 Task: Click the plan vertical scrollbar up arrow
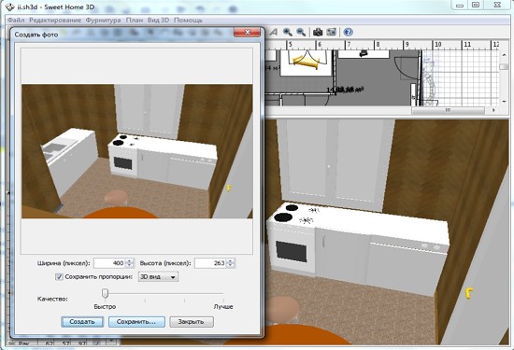click(x=504, y=54)
